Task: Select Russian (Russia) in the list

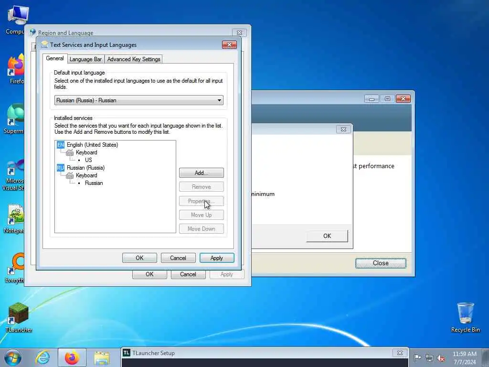Action: point(86,168)
